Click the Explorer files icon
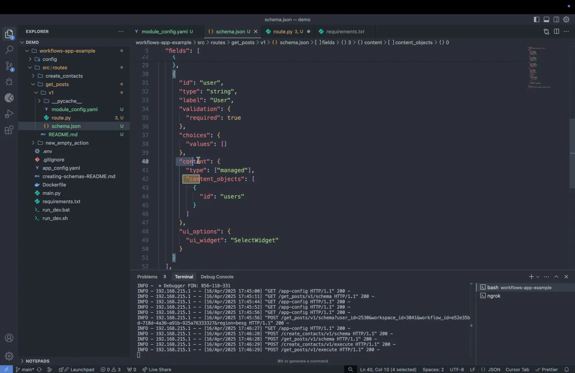Image resolution: width=575 pixels, height=373 pixels. (9, 34)
